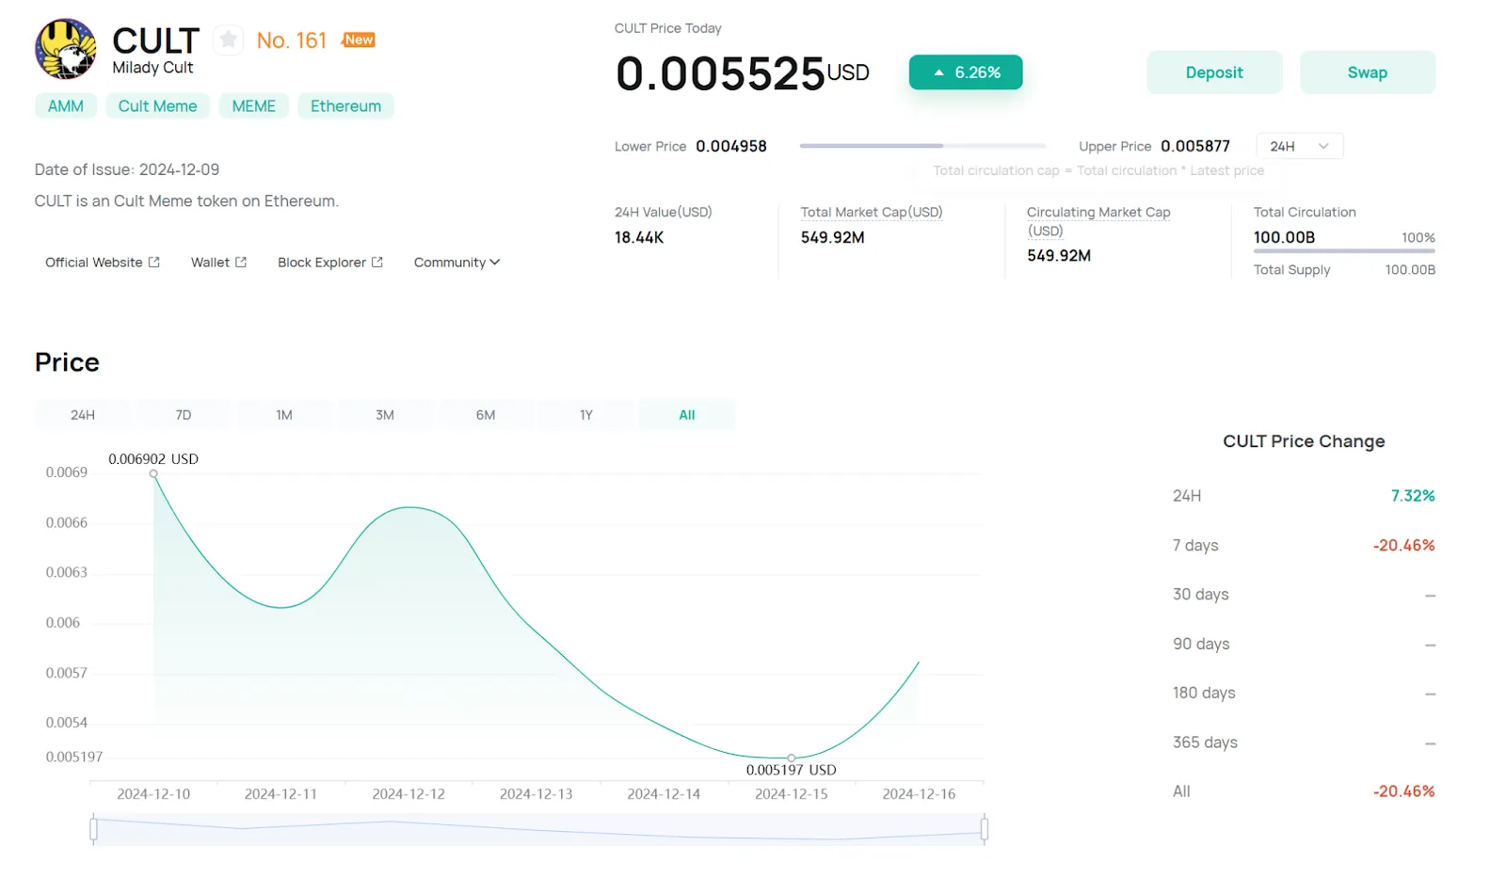The image size is (1506, 878).
Task: Open the external link icon beside Block Explorer
Action: [377, 263]
